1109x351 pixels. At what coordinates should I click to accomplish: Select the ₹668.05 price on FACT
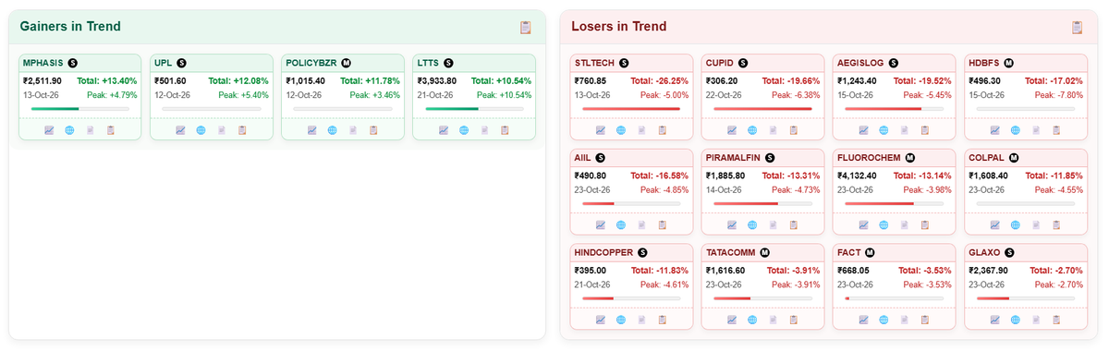point(853,271)
